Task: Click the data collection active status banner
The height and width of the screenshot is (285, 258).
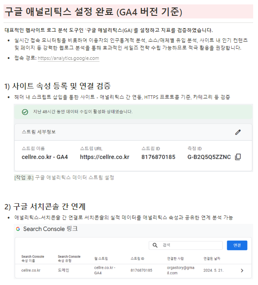Action: click(x=133, y=112)
